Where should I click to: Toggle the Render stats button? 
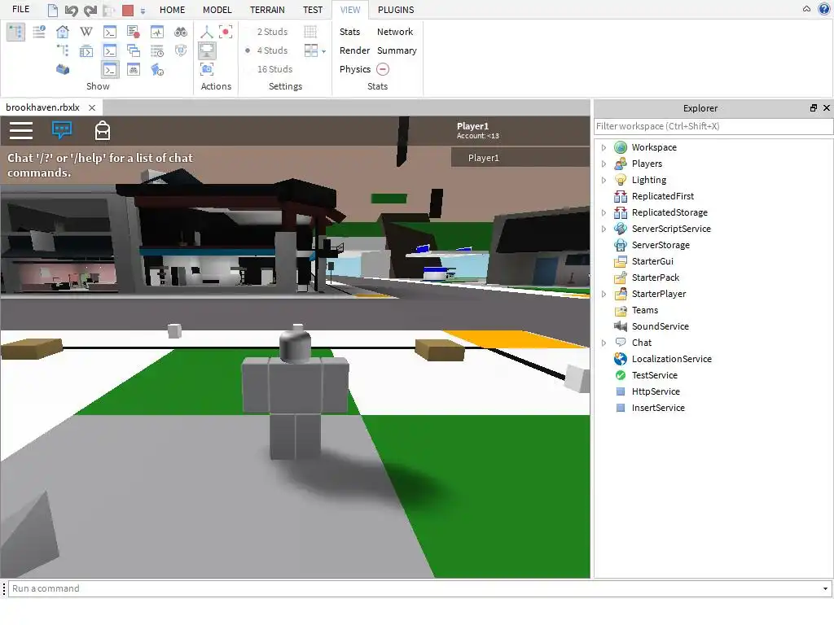point(354,50)
